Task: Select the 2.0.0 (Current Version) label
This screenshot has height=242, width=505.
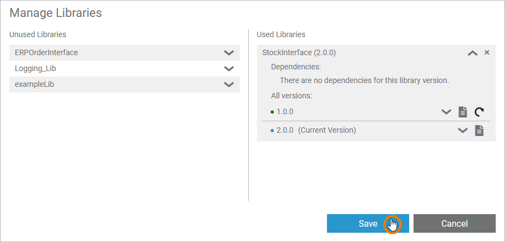Action: pyautogui.click(x=316, y=131)
